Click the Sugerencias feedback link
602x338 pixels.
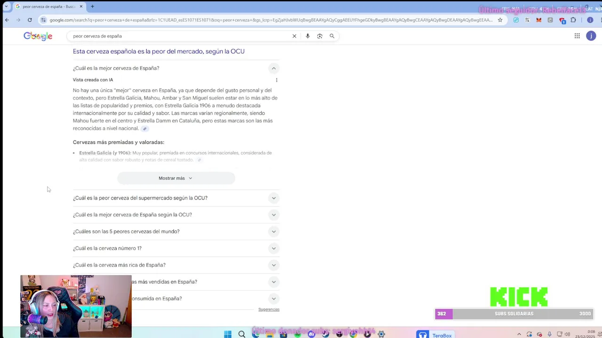269,309
